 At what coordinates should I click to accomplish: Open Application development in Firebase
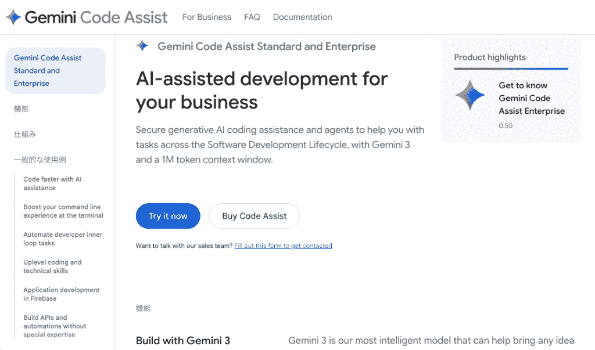click(x=61, y=294)
